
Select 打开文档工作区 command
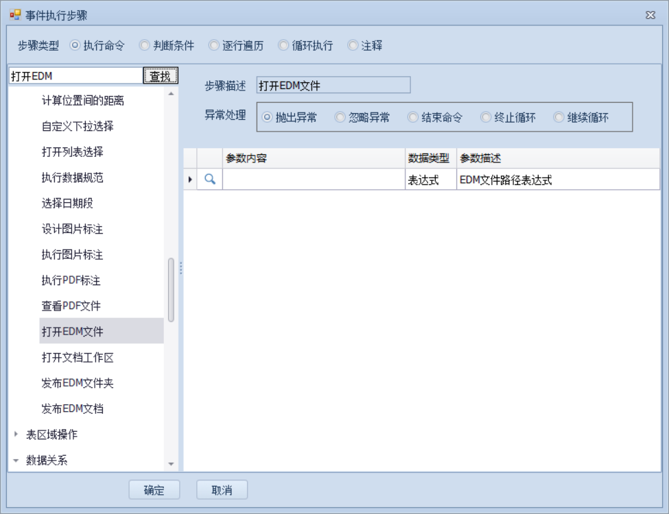click(78, 358)
